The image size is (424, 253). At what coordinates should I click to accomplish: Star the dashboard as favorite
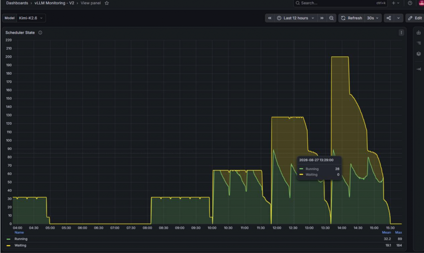pos(107,3)
